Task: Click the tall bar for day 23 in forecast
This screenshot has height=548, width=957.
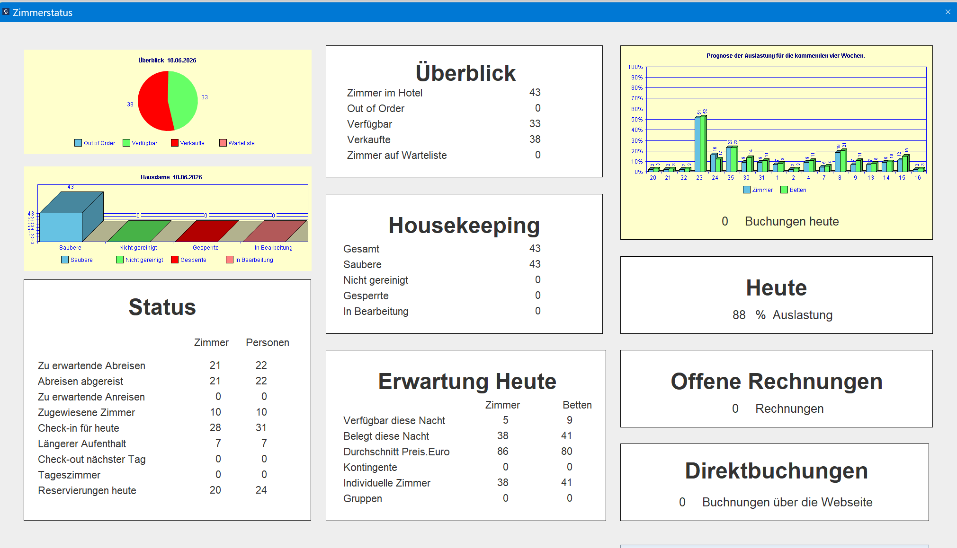Action: (700, 144)
